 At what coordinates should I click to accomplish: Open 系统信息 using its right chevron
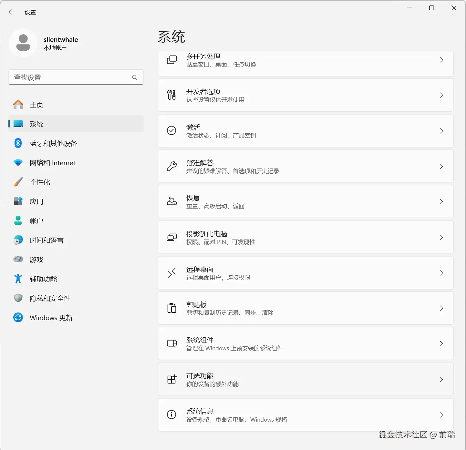pos(441,415)
